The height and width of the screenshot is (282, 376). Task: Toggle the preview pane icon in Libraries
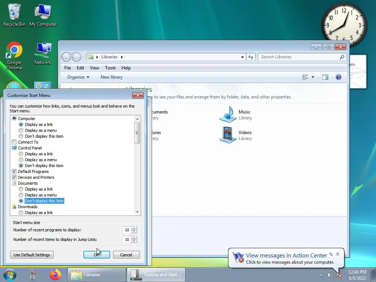[325, 77]
